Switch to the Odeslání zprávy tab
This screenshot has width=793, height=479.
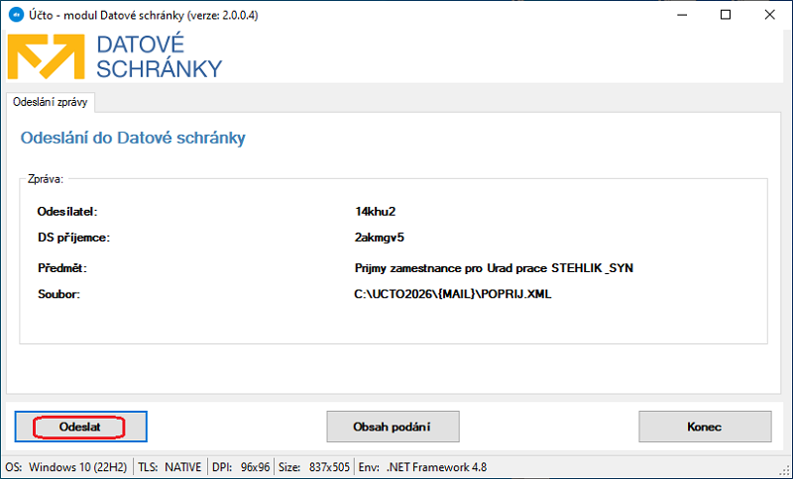[x=49, y=102]
